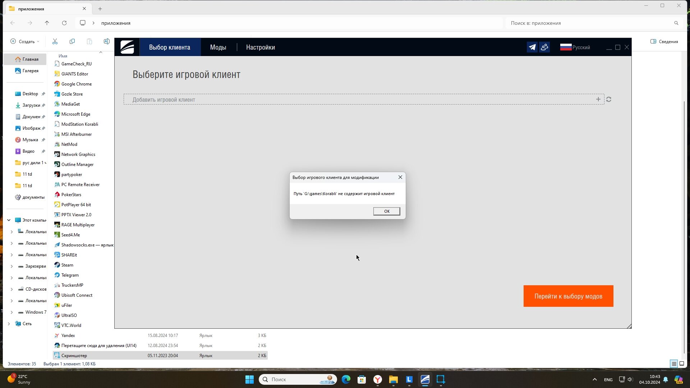Click the plus icon to add game client

[598, 100]
